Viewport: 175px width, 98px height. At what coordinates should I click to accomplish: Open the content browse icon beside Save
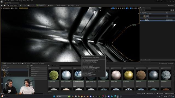5,5
